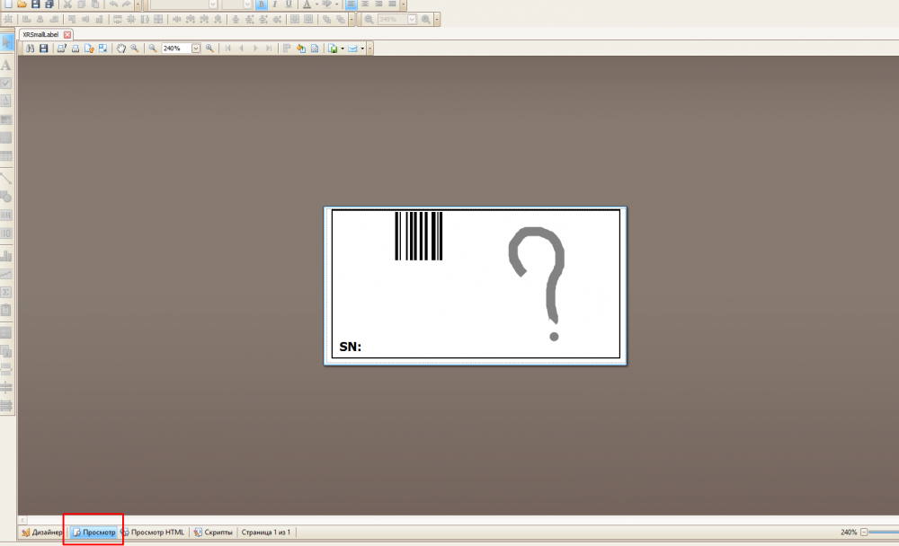Screen dimensions: 899x546
Task: Expand the export icon's dropdown arrow
Action: pyautogui.click(x=343, y=48)
